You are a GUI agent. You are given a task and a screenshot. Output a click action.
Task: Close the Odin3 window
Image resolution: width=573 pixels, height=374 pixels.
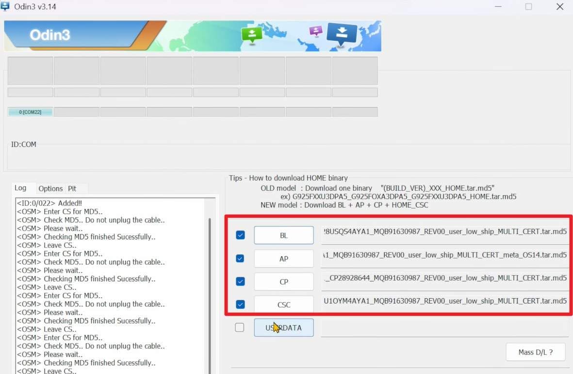(560, 7)
